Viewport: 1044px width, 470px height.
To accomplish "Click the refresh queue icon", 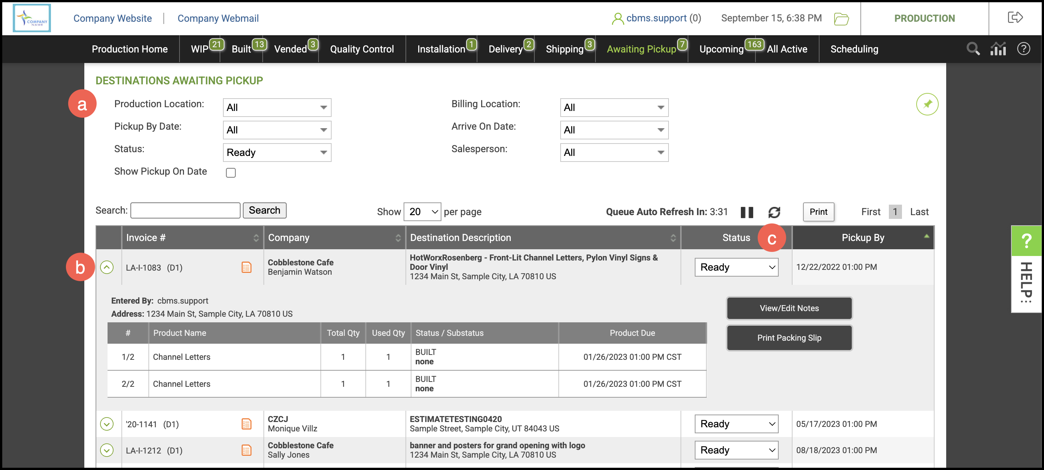I will coord(774,212).
